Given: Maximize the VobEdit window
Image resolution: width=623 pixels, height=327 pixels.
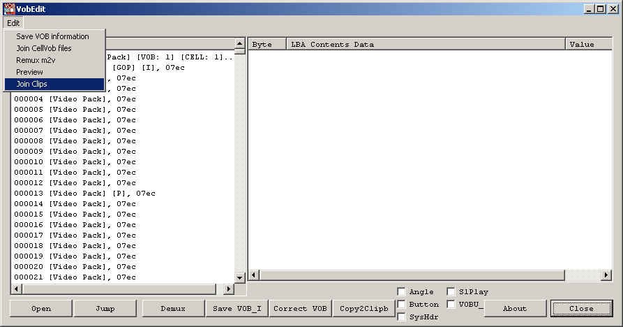Looking at the screenshot, I should 601,9.
